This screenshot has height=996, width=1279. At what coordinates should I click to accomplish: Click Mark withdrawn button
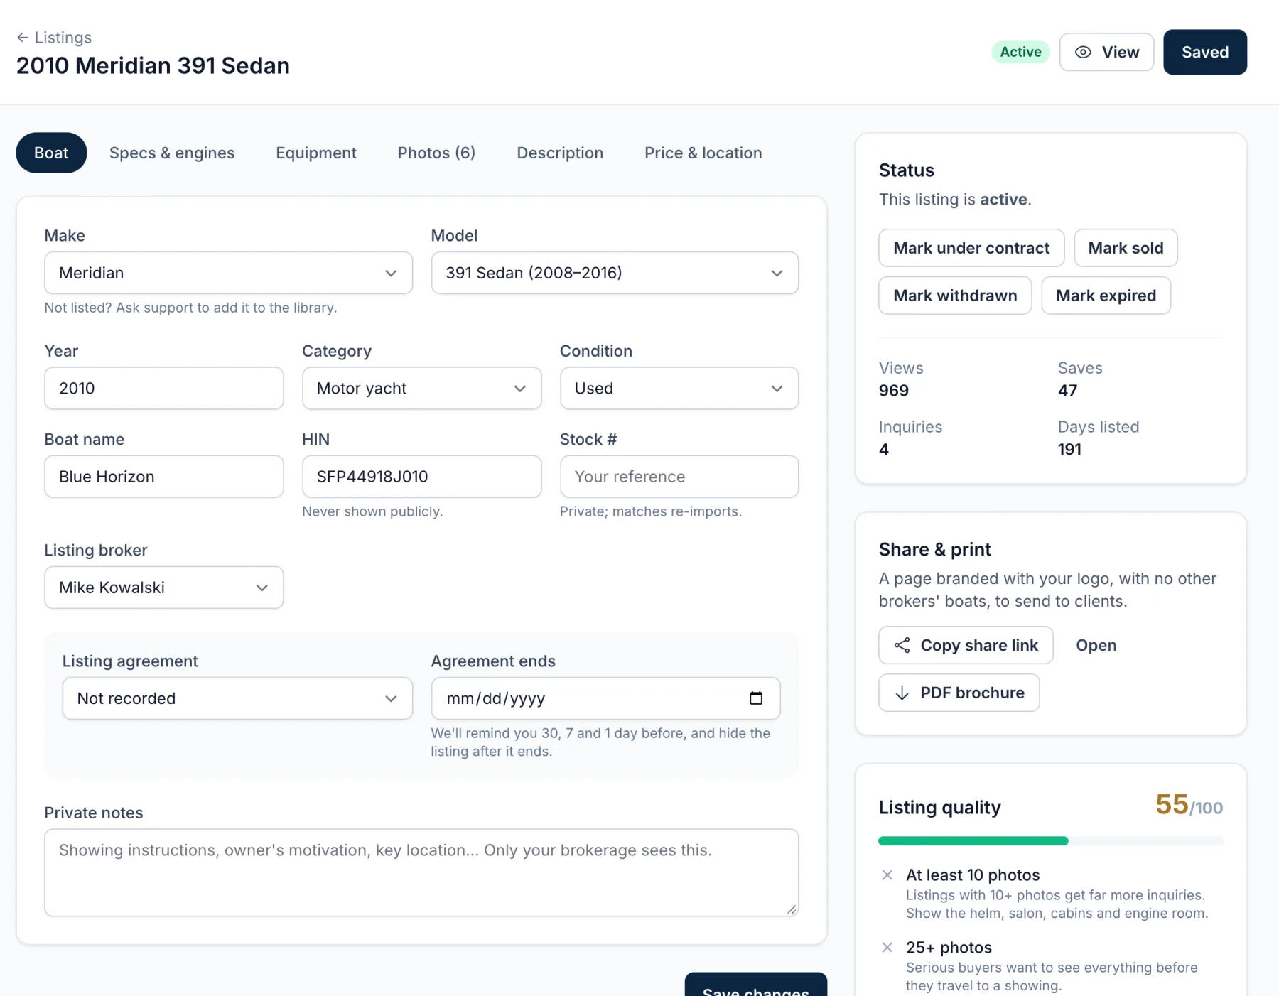click(955, 296)
